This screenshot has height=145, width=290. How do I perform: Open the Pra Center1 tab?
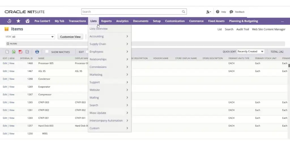point(42,21)
